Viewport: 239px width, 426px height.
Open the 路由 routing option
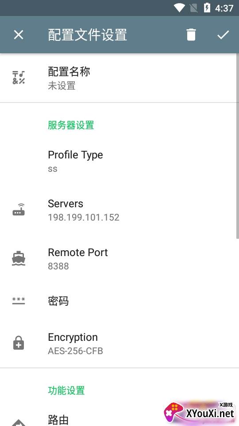click(x=119, y=419)
